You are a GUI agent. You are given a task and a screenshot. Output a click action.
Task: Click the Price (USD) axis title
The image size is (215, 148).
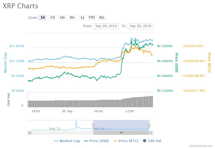177,63
